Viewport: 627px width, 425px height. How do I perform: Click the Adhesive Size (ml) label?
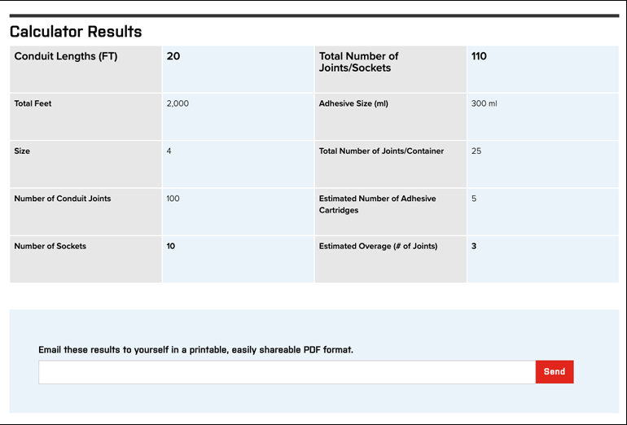[x=353, y=103]
